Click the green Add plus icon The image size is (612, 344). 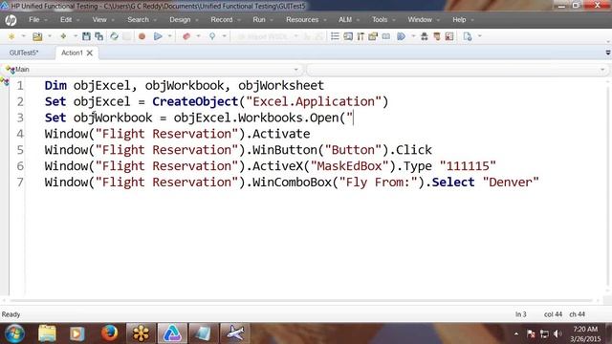tap(63, 36)
